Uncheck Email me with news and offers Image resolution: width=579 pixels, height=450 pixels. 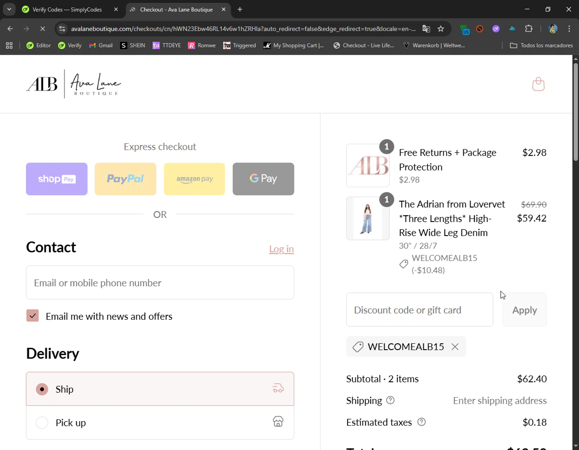[x=32, y=316]
